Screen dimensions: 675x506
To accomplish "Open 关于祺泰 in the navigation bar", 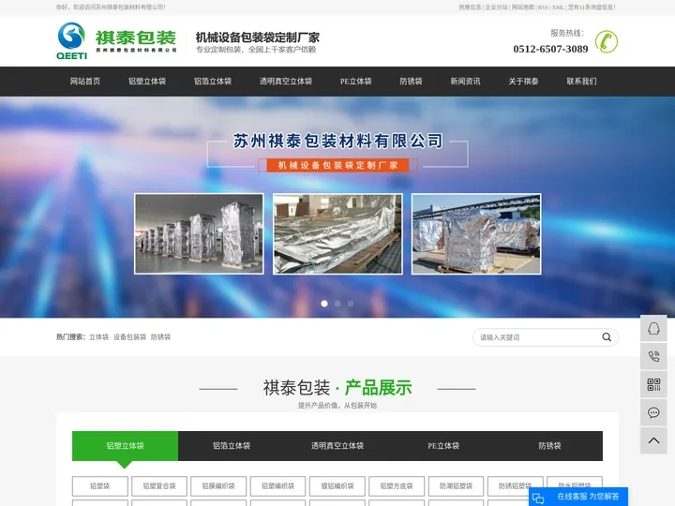I will (523, 82).
